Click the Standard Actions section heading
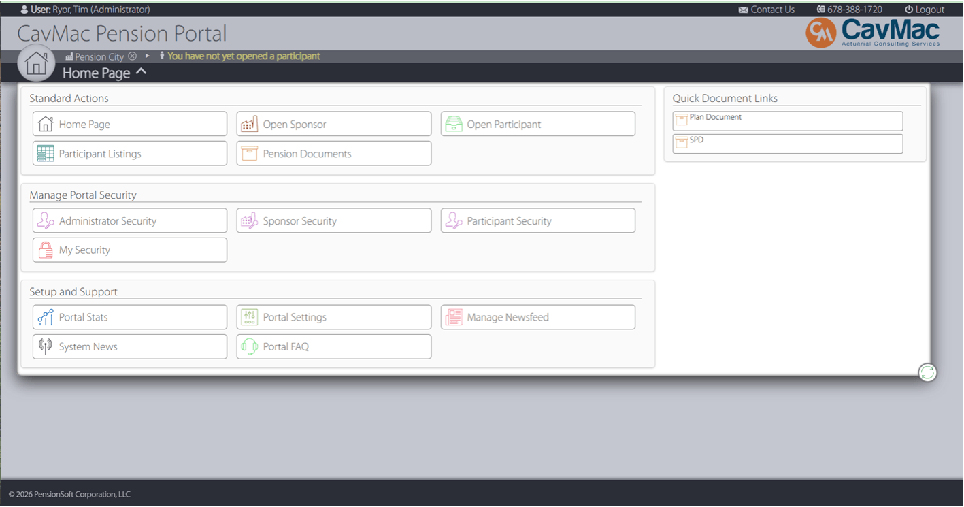Viewport: 964px width, 507px height. pos(69,98)
